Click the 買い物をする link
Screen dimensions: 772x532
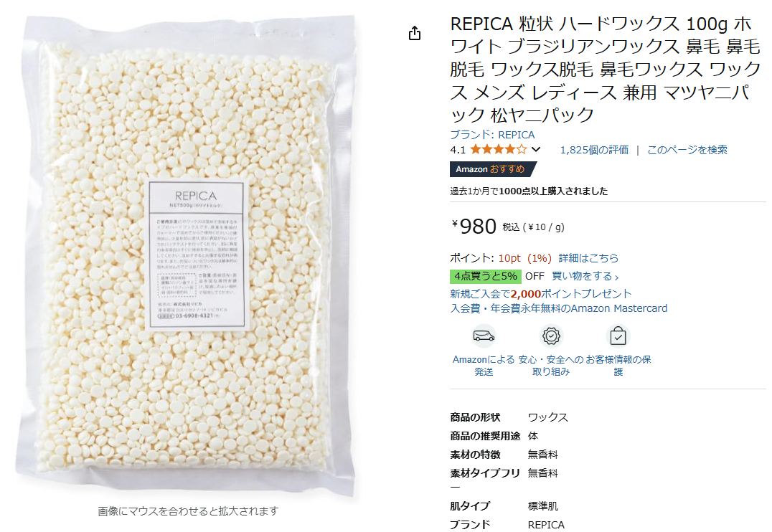coord(585,276)
